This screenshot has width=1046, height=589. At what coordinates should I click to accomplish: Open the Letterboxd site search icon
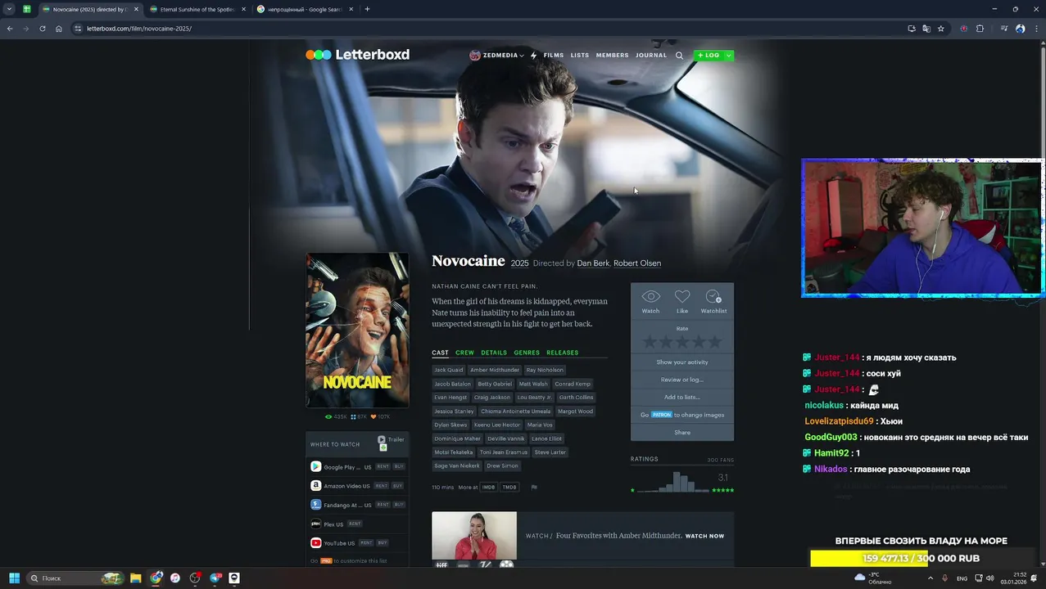pos(679,56)
